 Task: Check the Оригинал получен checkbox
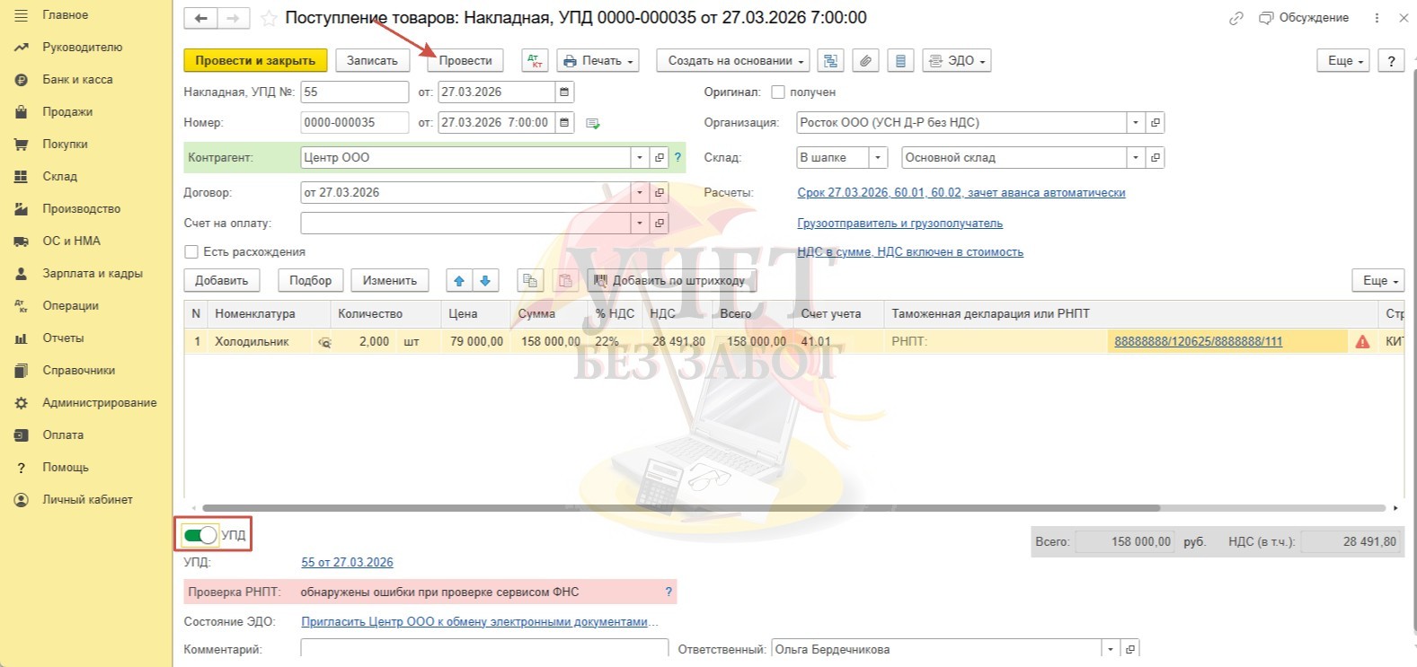[x=778, y=92]
